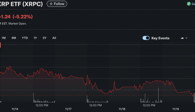
Task: Click the green icon at top right
Action: tap(189, 4)
